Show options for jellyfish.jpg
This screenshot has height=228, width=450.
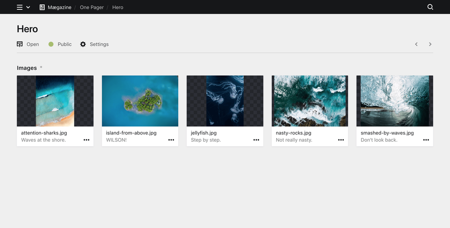(x=256, y=140)
